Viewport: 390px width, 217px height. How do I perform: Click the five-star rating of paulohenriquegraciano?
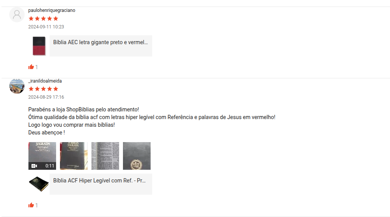pos(43,19)
